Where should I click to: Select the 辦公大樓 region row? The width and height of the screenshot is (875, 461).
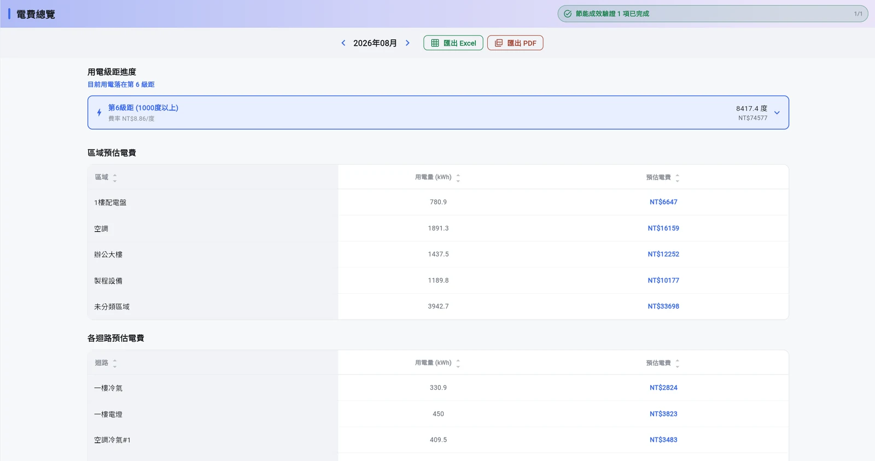click(438, 254)
